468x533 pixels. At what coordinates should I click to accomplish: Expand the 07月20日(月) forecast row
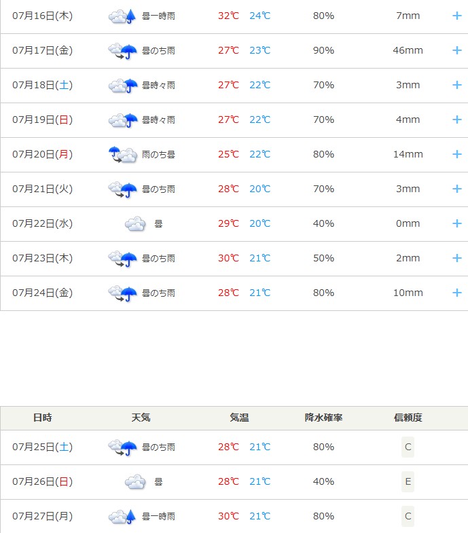tap(456, 154)
